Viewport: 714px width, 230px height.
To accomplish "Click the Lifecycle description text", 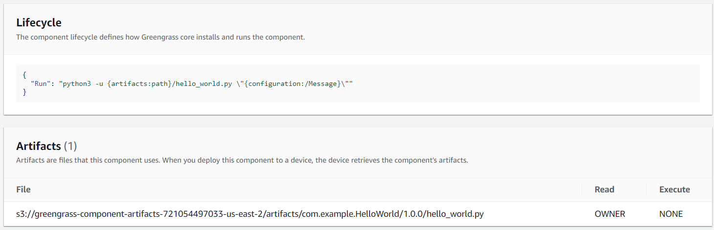I will point(160,37).
